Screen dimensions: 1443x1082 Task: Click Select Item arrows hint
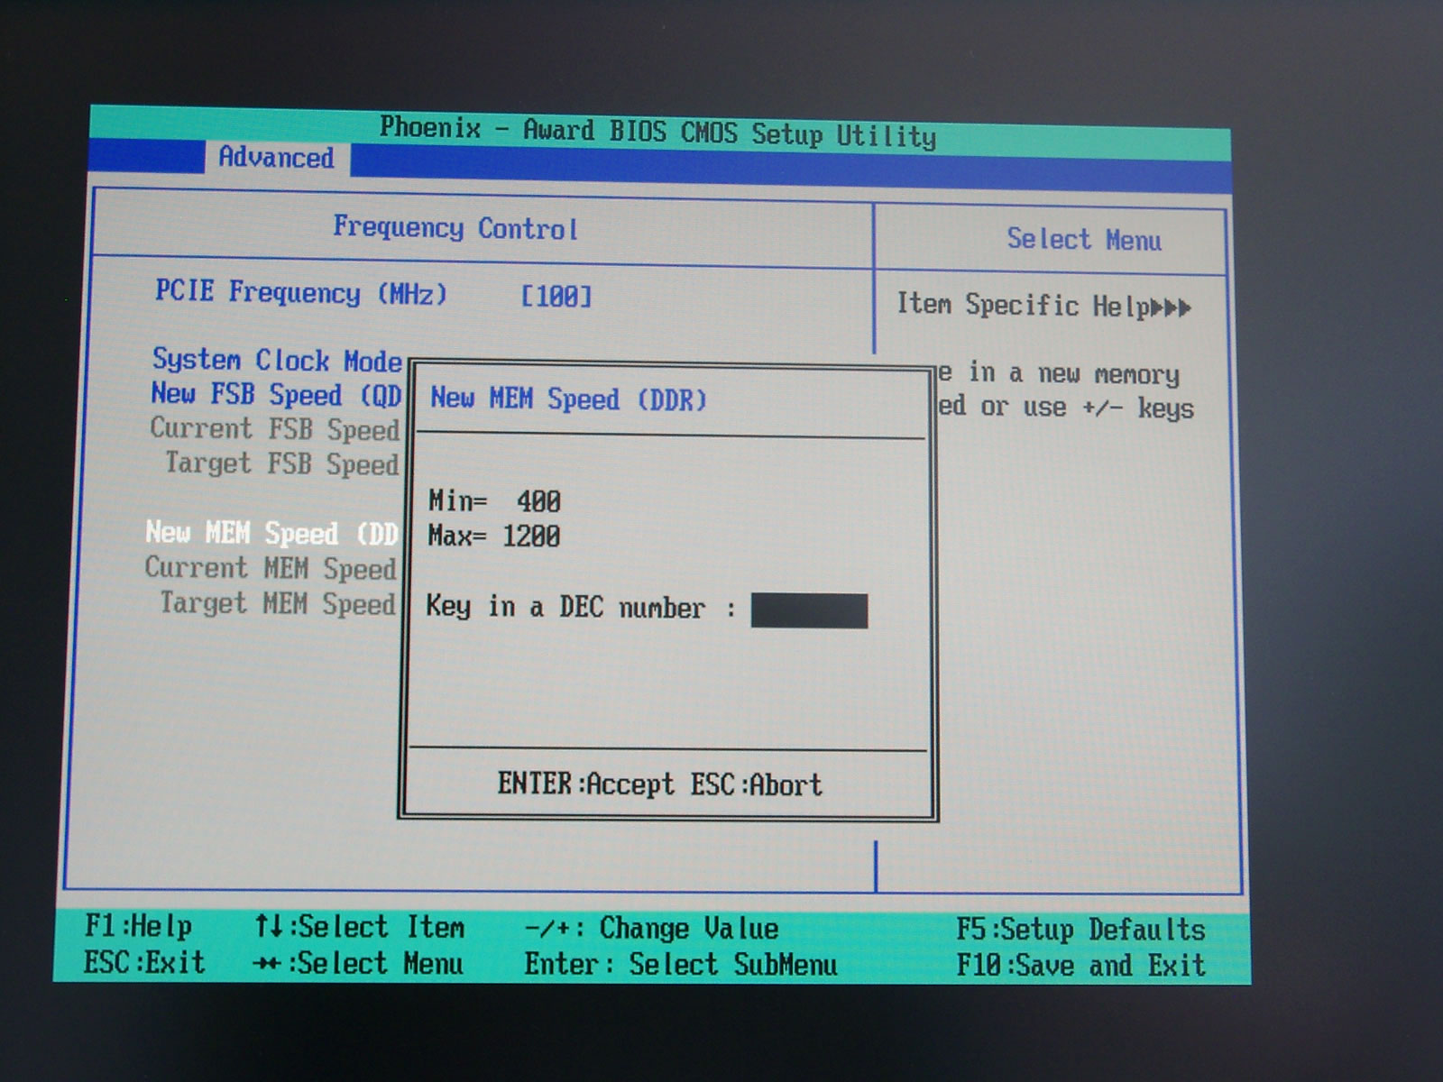point(359,927)
